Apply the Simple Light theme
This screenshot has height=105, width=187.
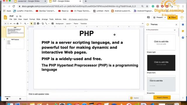tap(161, 42)
